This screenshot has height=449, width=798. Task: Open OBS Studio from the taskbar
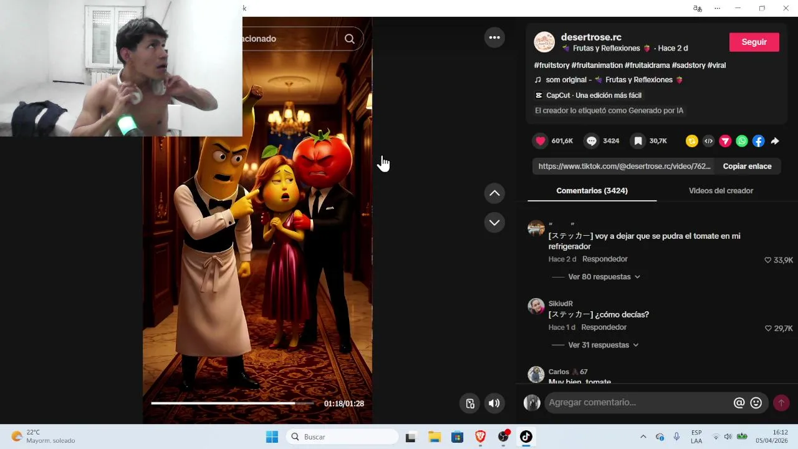pyautogui.click(x=503, y=437)
